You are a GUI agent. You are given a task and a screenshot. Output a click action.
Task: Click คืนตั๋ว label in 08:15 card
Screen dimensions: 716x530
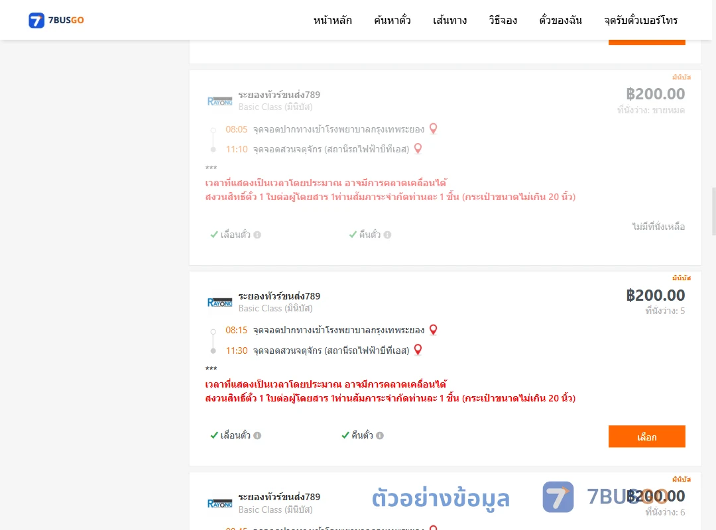pos(362,435)
